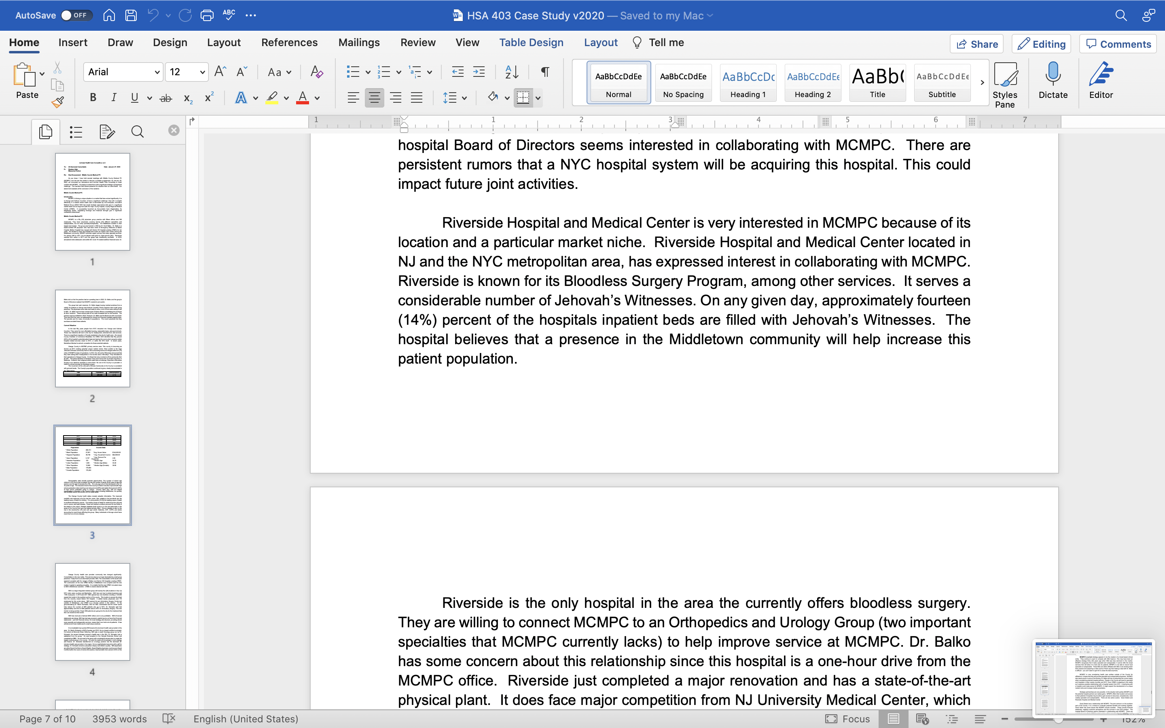Close the navigation sidebar
Viewport: 1165px width, 728px height.
[174, 131]
